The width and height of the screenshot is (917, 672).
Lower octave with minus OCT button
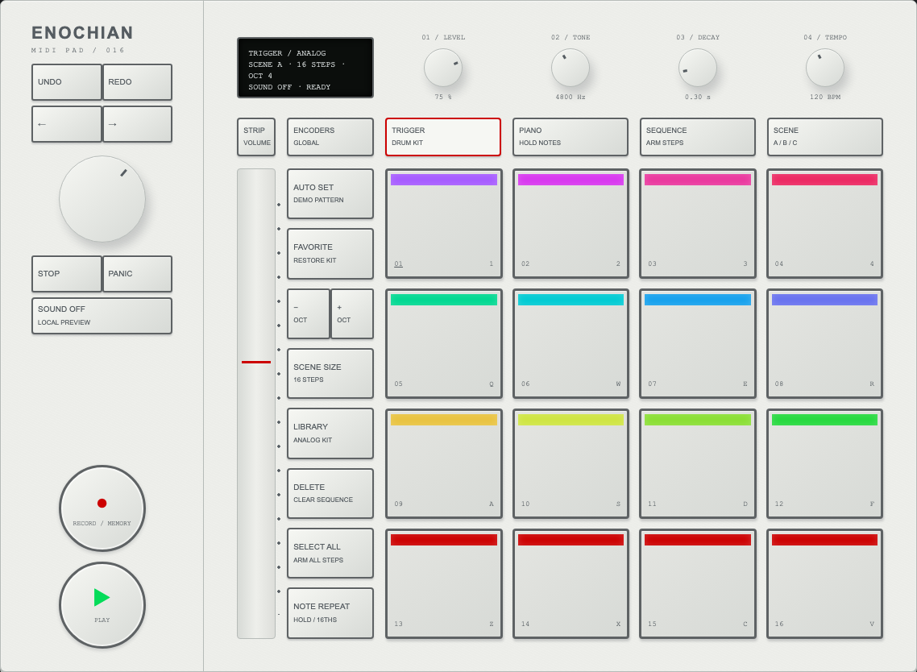pos(308,314)
